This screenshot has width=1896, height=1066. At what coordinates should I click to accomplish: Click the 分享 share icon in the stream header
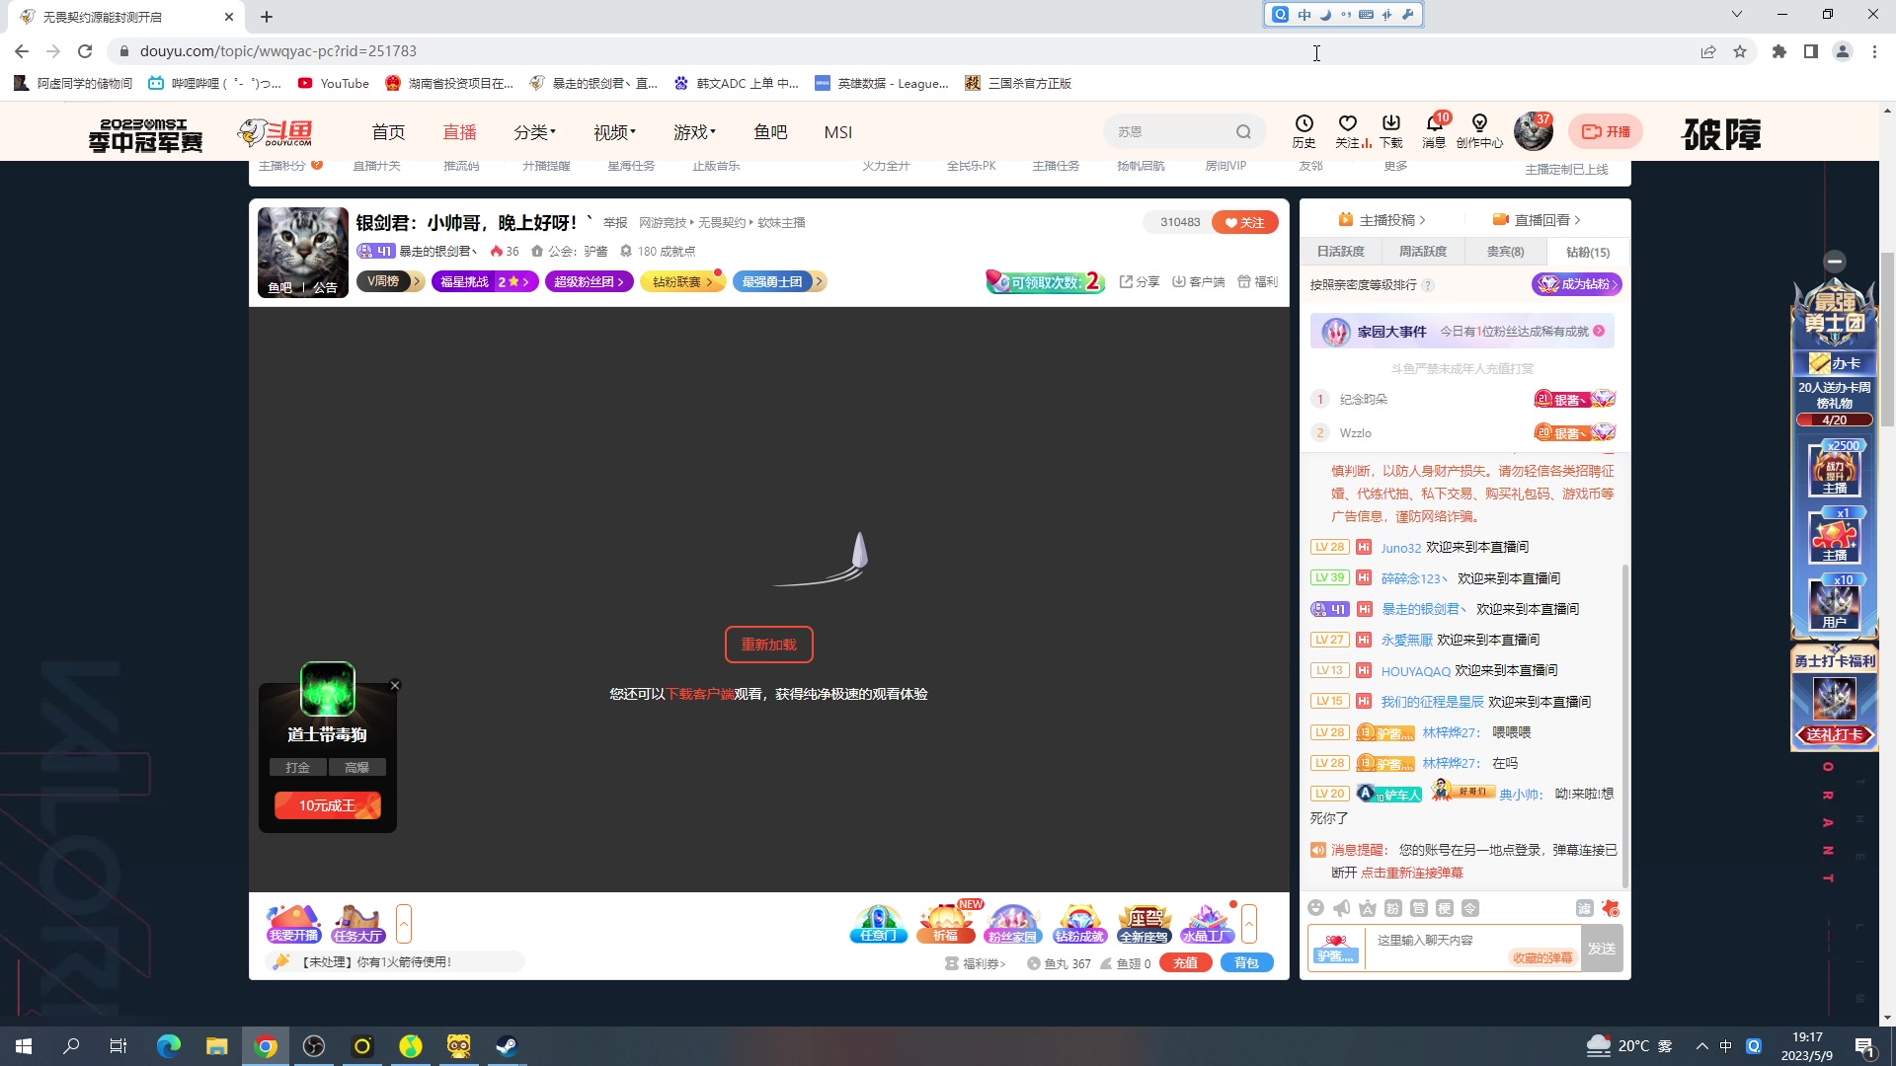pyautogui.click(x=1138, y=281)
